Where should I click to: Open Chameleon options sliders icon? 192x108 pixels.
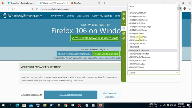click(x=124, y=29)
